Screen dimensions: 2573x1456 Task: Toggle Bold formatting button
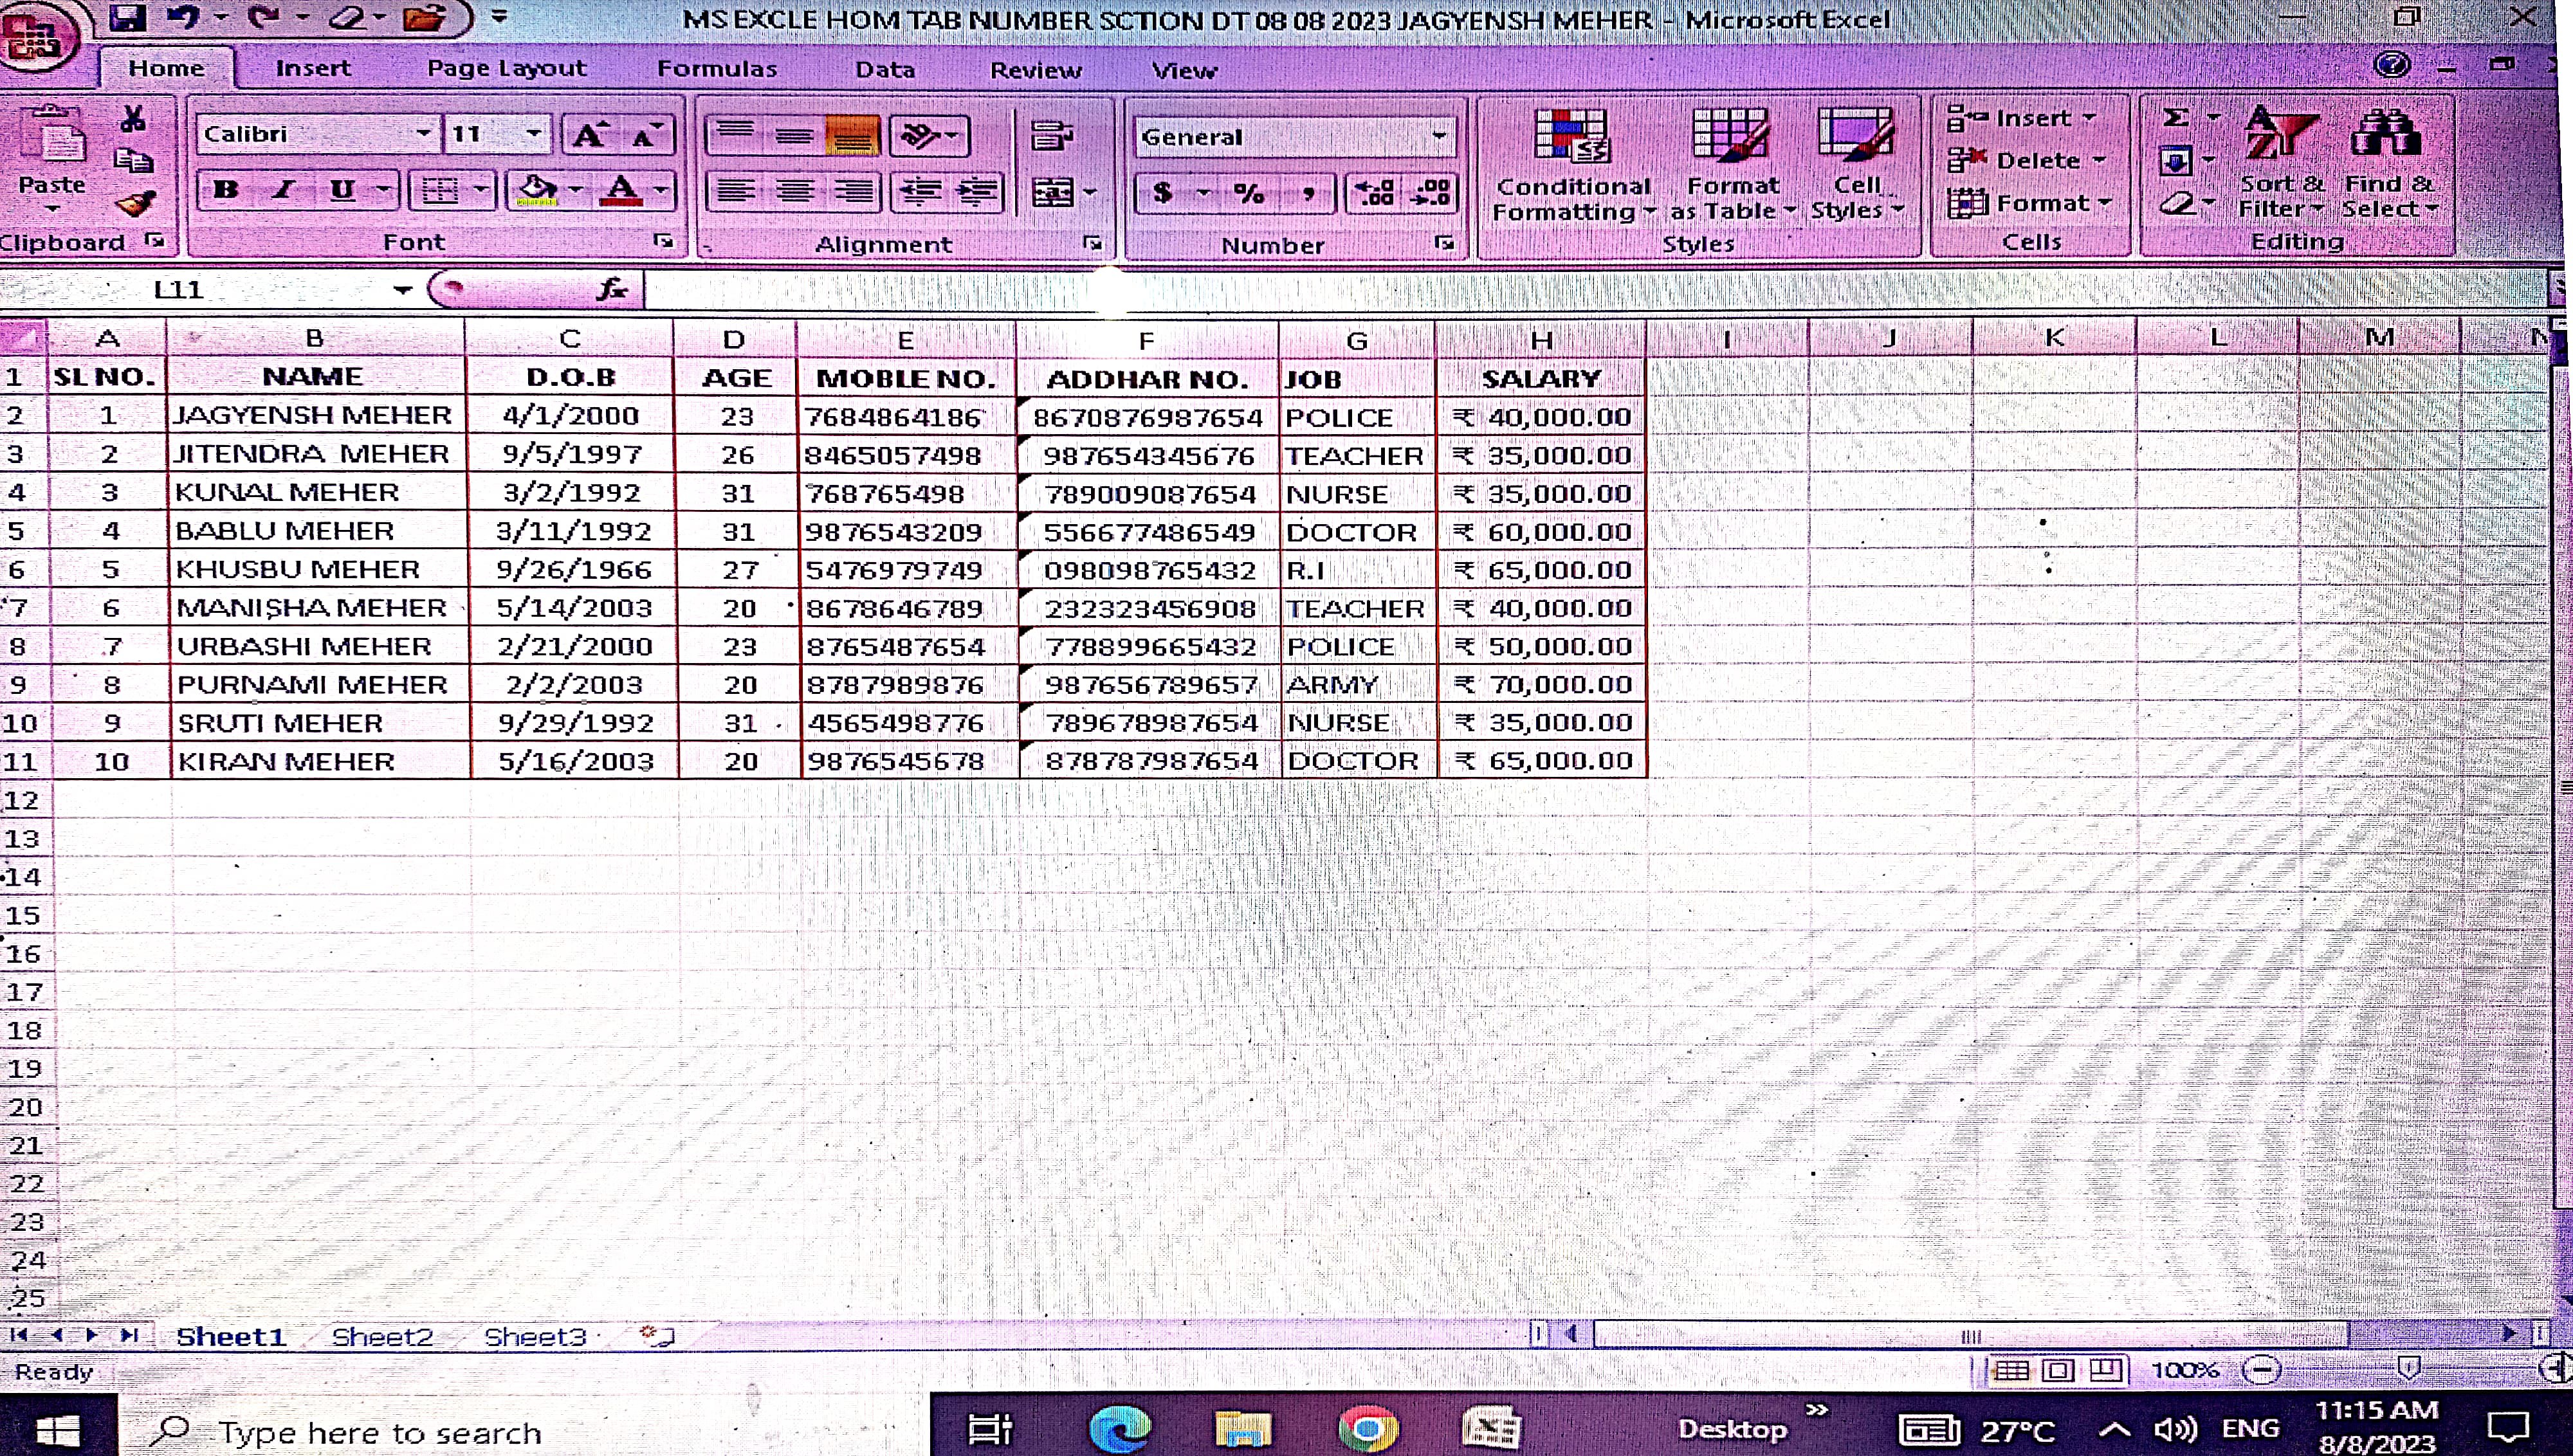click(x=226, y=190)
